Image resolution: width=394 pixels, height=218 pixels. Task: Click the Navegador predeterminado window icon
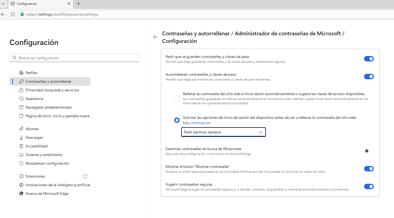21,107
